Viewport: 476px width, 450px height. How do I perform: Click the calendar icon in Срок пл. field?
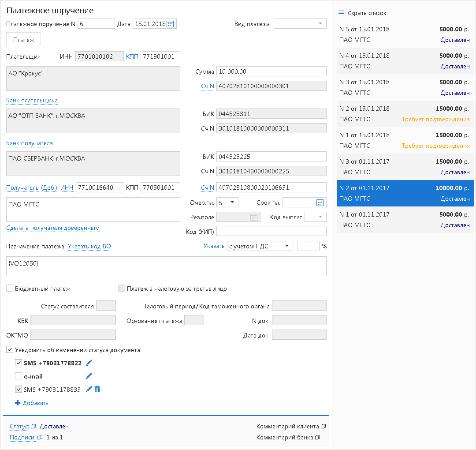[x=320, y=202]
